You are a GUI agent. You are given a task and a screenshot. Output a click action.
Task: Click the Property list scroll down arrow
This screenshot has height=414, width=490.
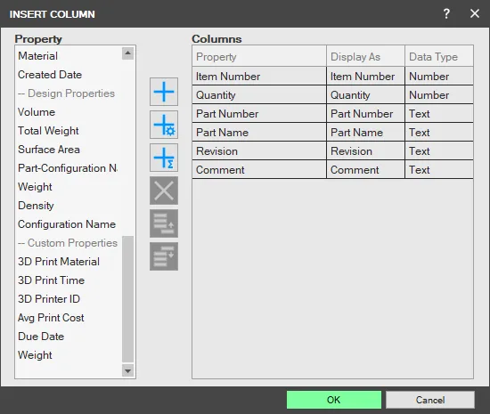click(127, 371)
